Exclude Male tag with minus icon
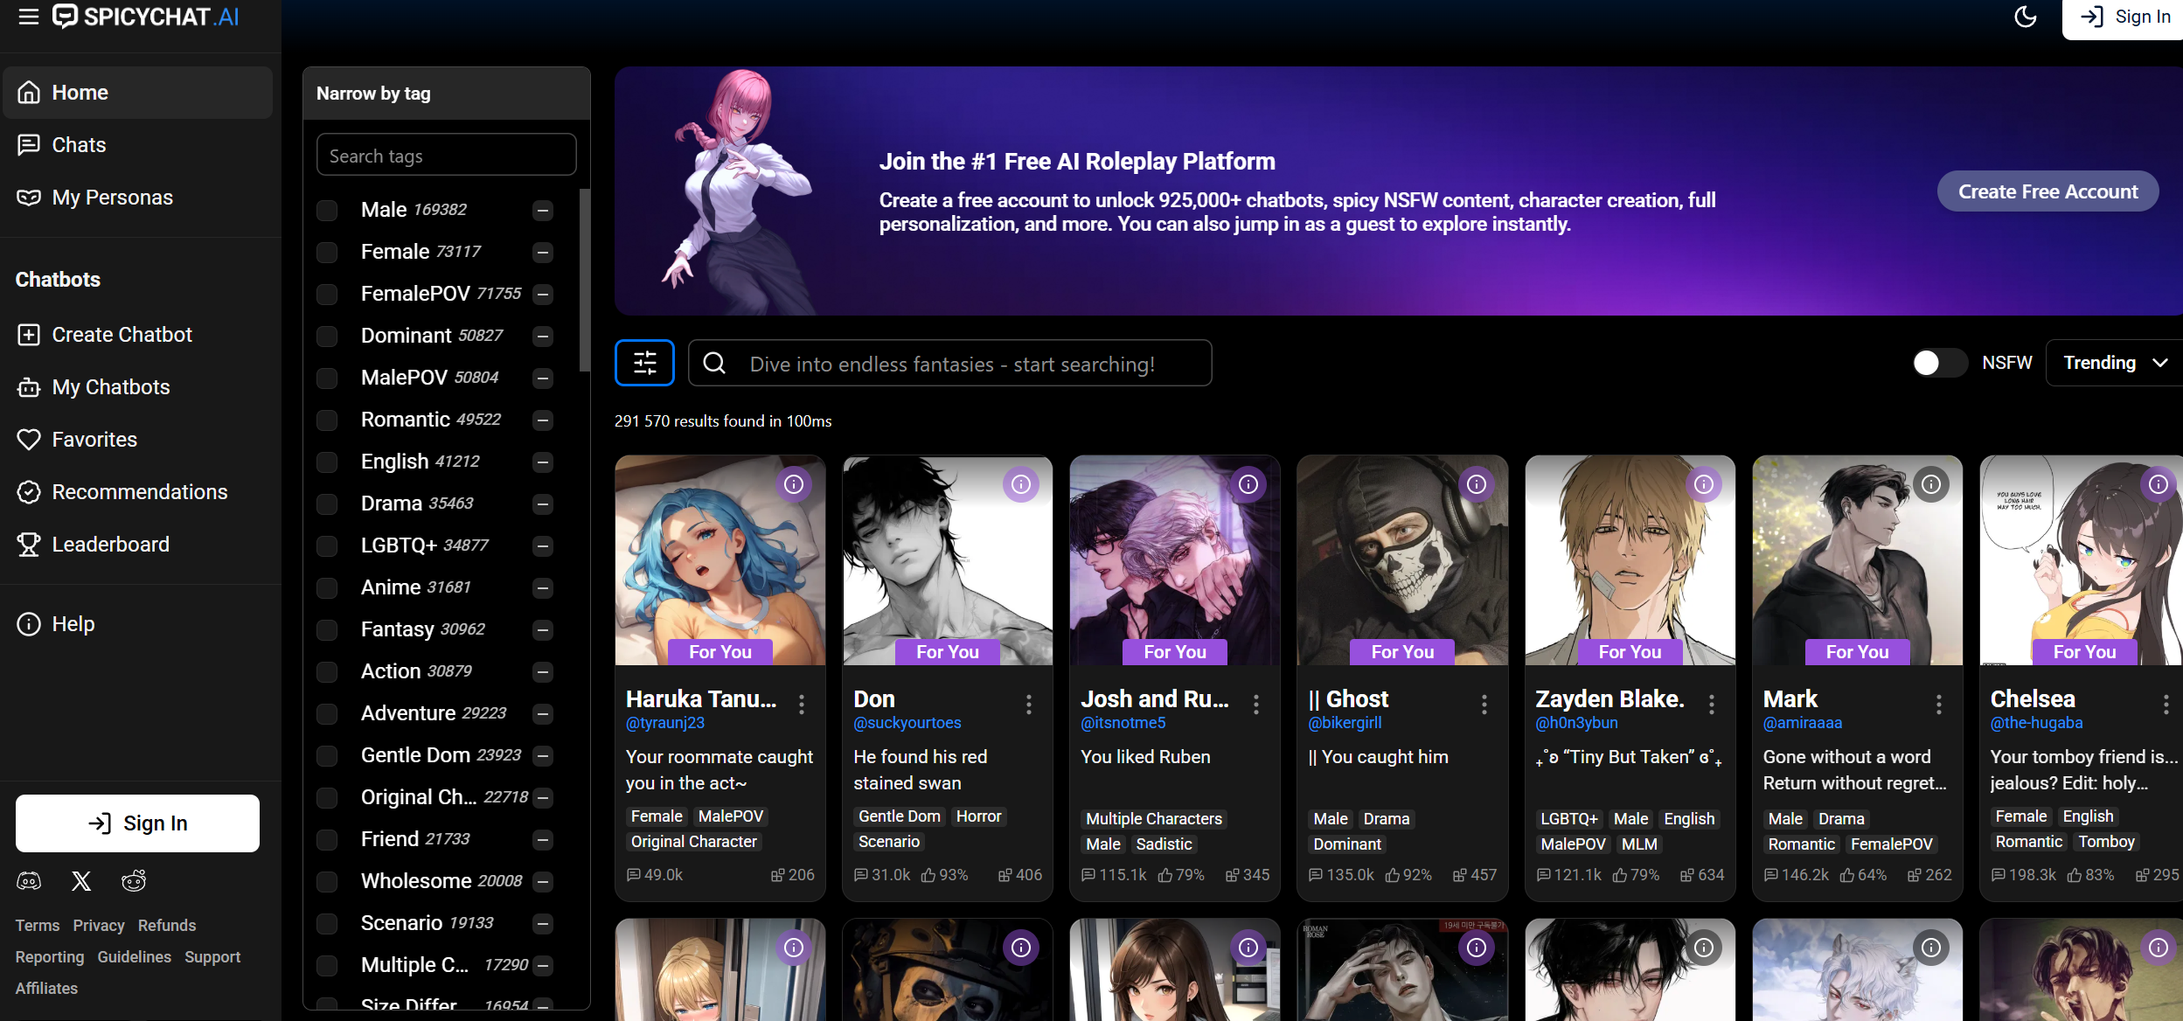The height and width of the screenshot is (1021, 2183). click(543, 211)
